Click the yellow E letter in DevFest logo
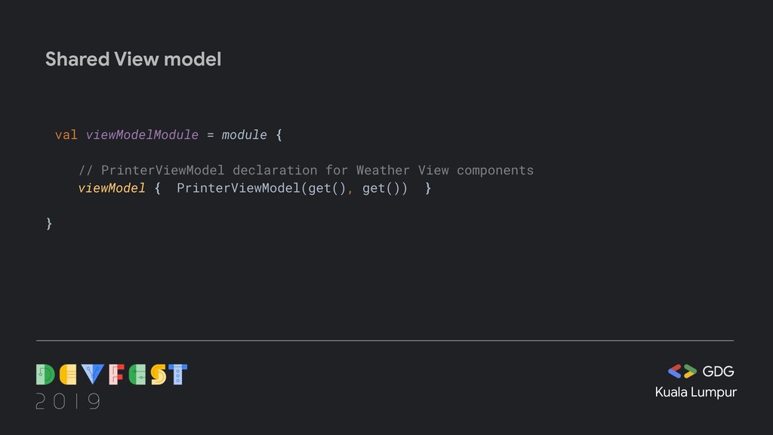Image resolution: width=773 pixels, height=435 pixels. 68,375
